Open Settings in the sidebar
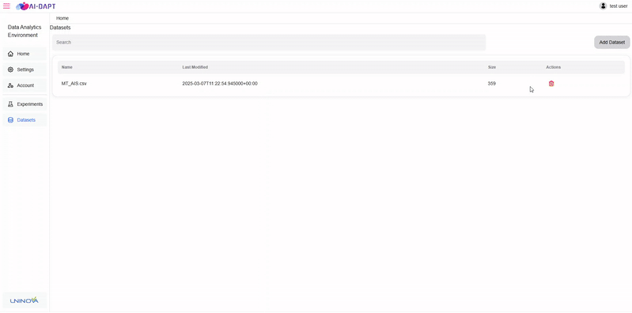Screen dimensions: 632x313 (x=25, y=70)
